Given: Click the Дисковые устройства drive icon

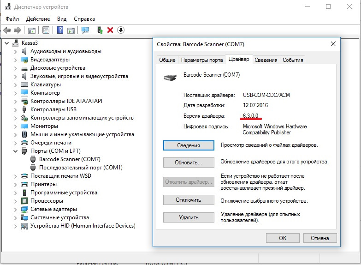Looking at the screenshot, I should pyautogui.click(x=24, y=69).
